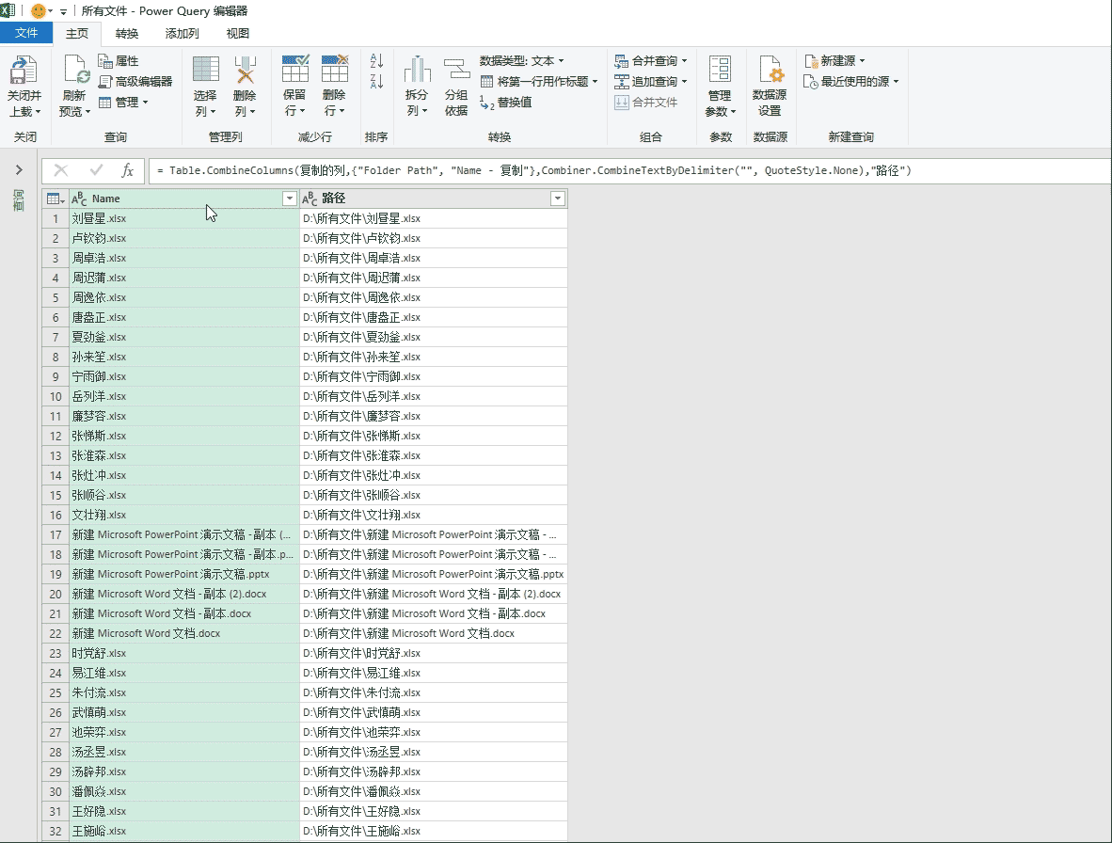Click Recent Sources (最近使用的源) icon
The width and height of the screenshot is (1112, 843).
click(x=811, y=82)
